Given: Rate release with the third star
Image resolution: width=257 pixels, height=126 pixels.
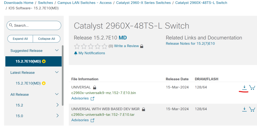Looking at the screenshot, I should [x=91, y=46].
